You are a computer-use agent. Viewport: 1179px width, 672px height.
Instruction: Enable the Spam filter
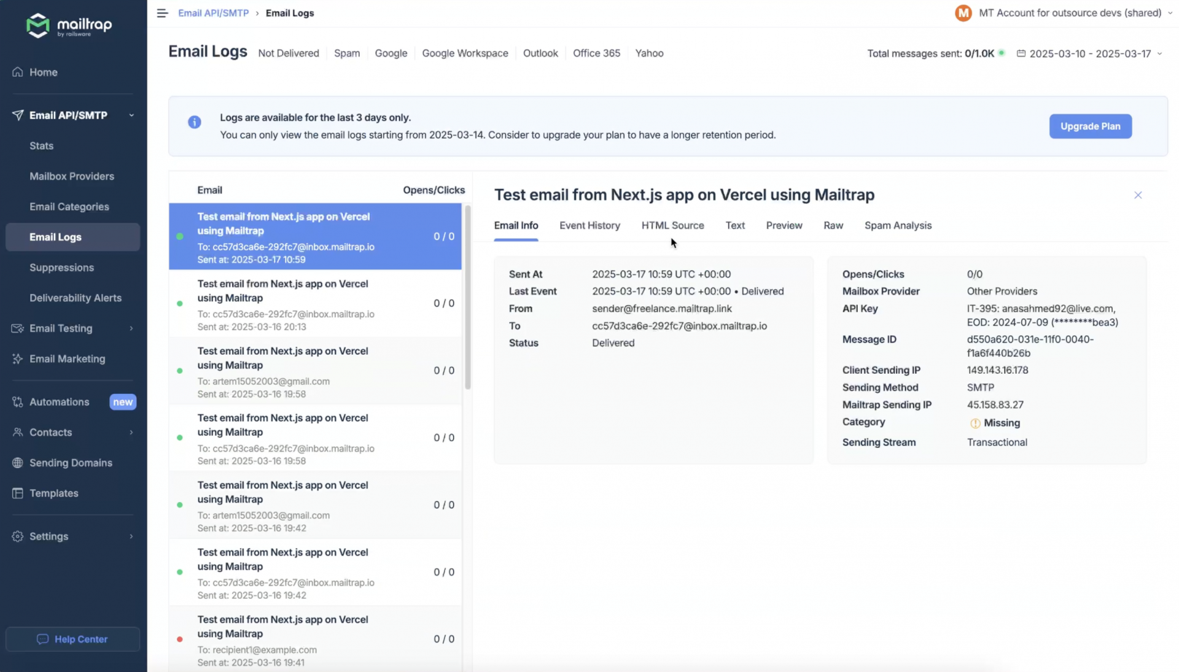346,53
